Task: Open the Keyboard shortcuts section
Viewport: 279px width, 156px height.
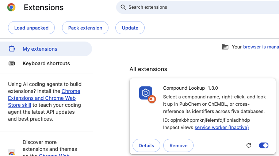Action: tap(46, 63)
